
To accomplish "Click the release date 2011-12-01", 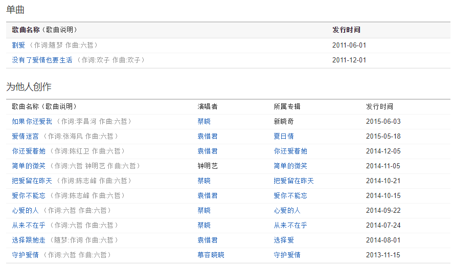I will coord(349,60).
